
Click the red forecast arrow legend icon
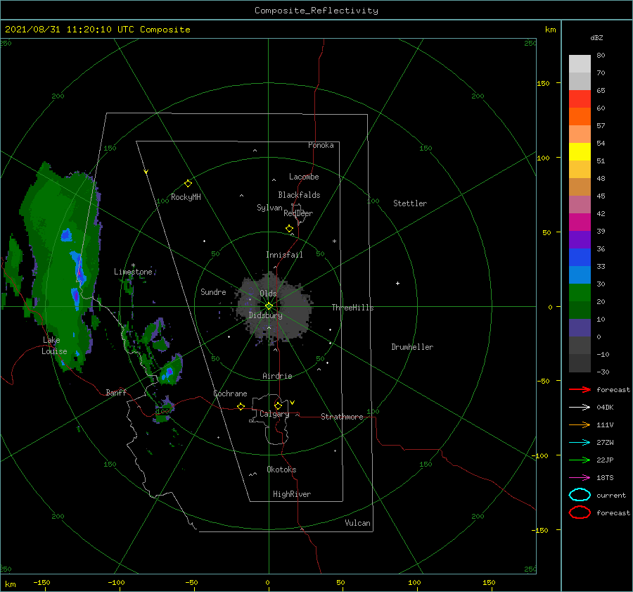[580, 389]
